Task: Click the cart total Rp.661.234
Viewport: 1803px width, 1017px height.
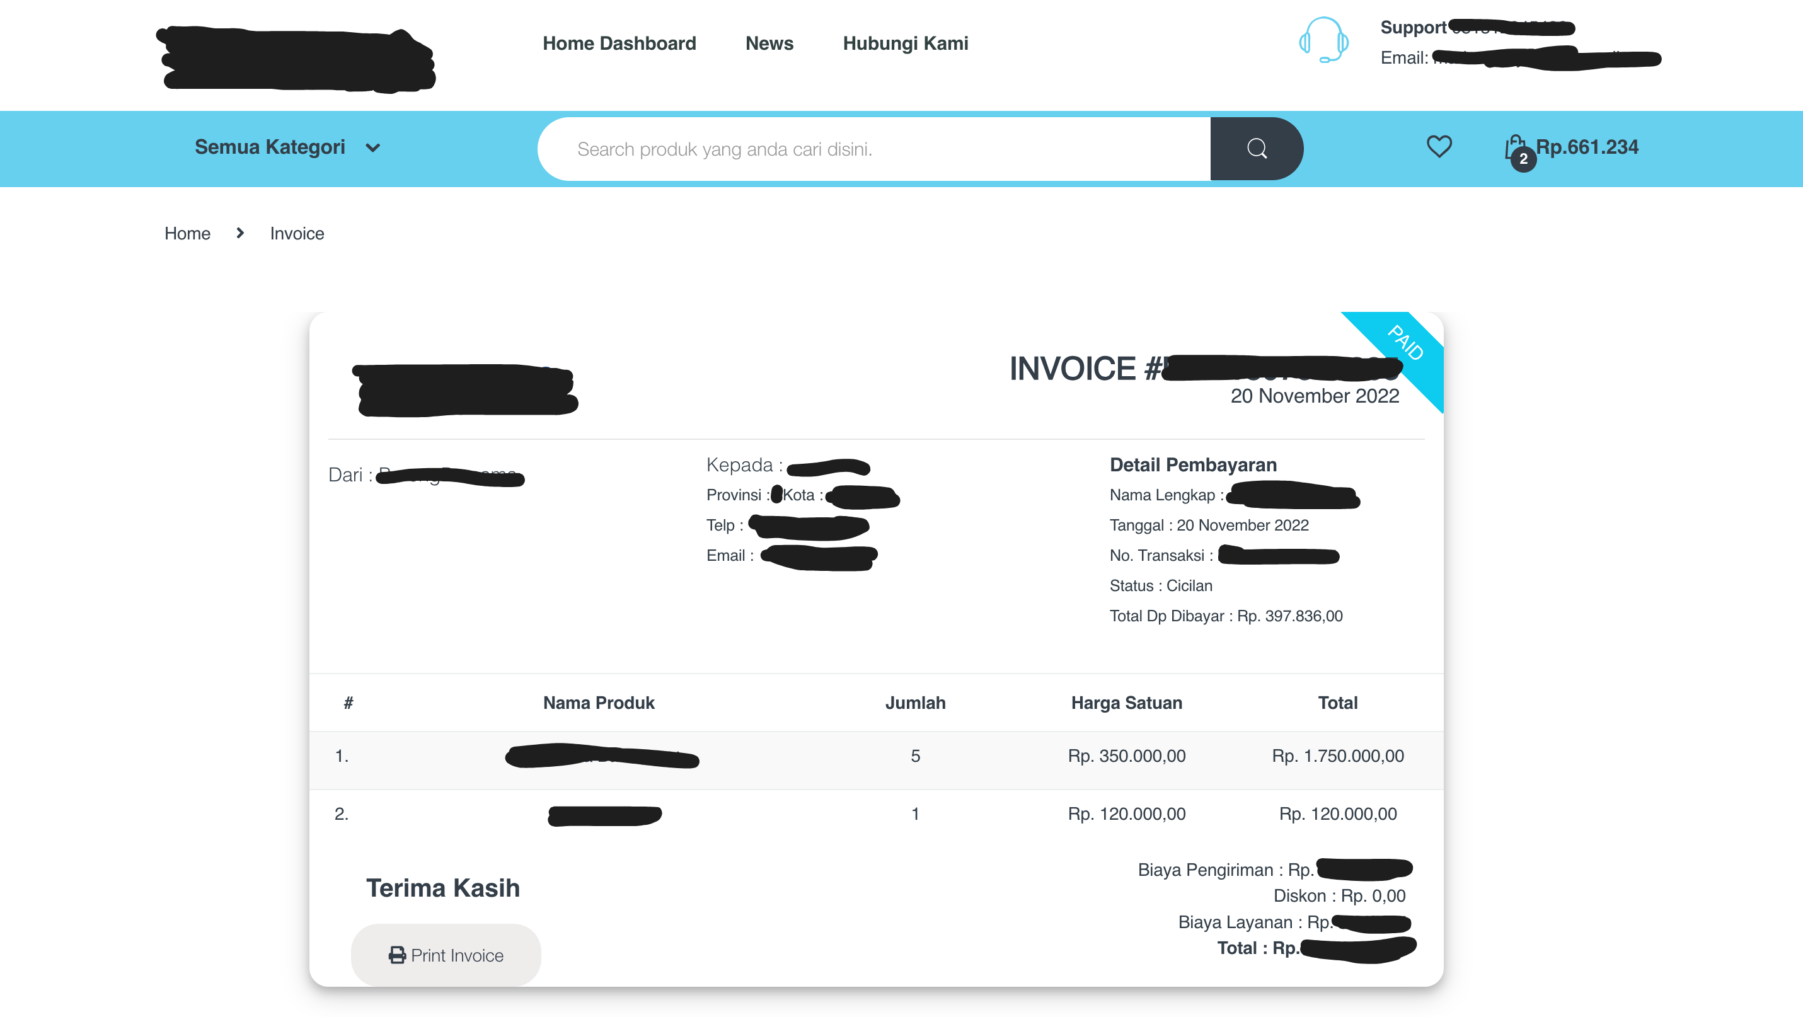Action: click(x=1587, y=147)
